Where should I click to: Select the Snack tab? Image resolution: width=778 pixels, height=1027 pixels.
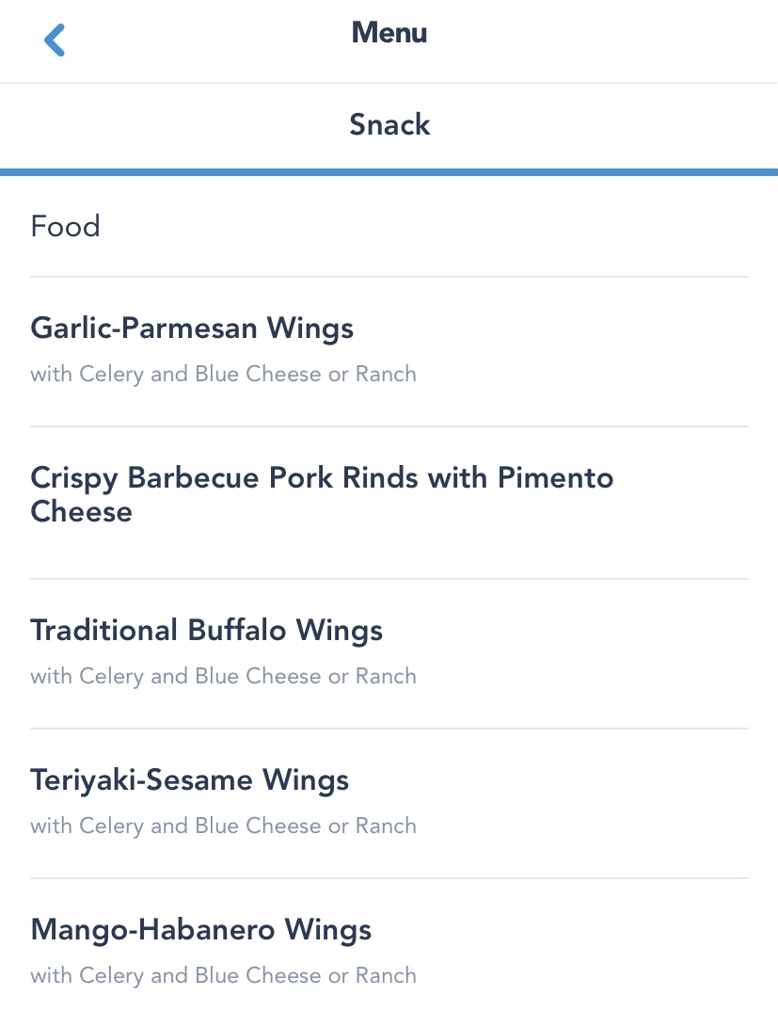point(389,124)
